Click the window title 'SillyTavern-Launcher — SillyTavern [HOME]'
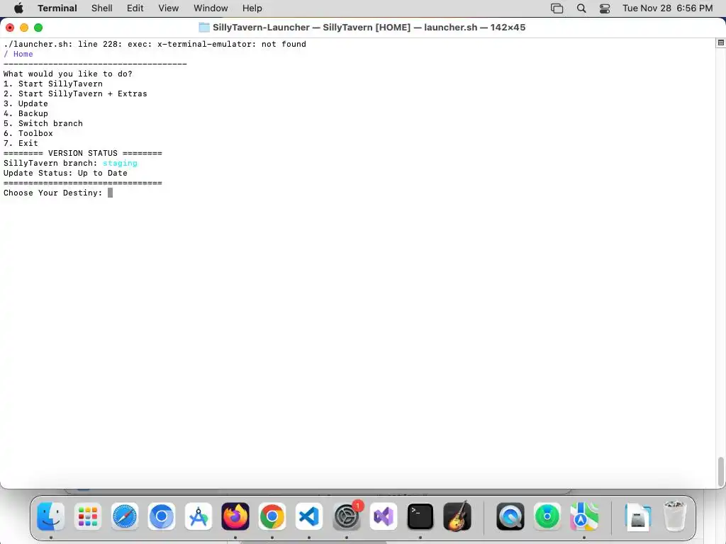This screenshot has height=544, width=726. tap(312, 28)
